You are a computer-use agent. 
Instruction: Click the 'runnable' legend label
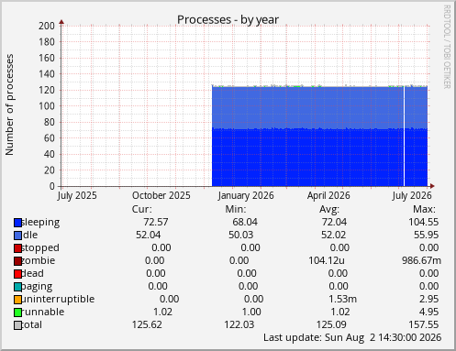tap(43, 312)
